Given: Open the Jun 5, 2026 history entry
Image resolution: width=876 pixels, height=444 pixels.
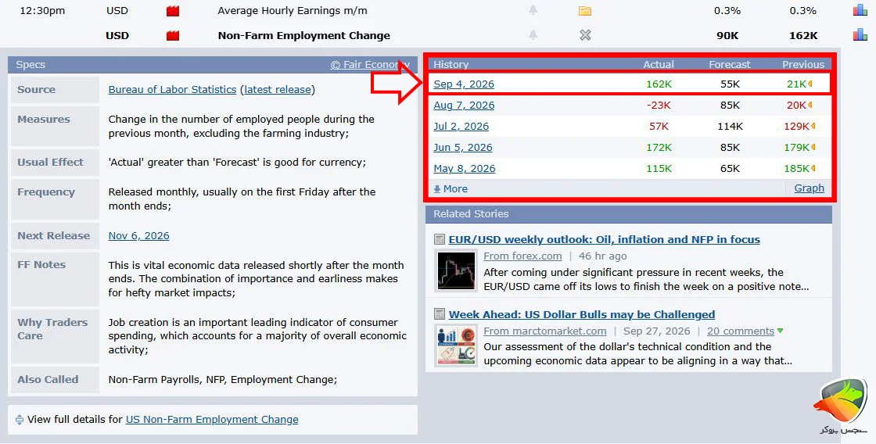Looking at the screenshot, I should (x=462, y=148).
